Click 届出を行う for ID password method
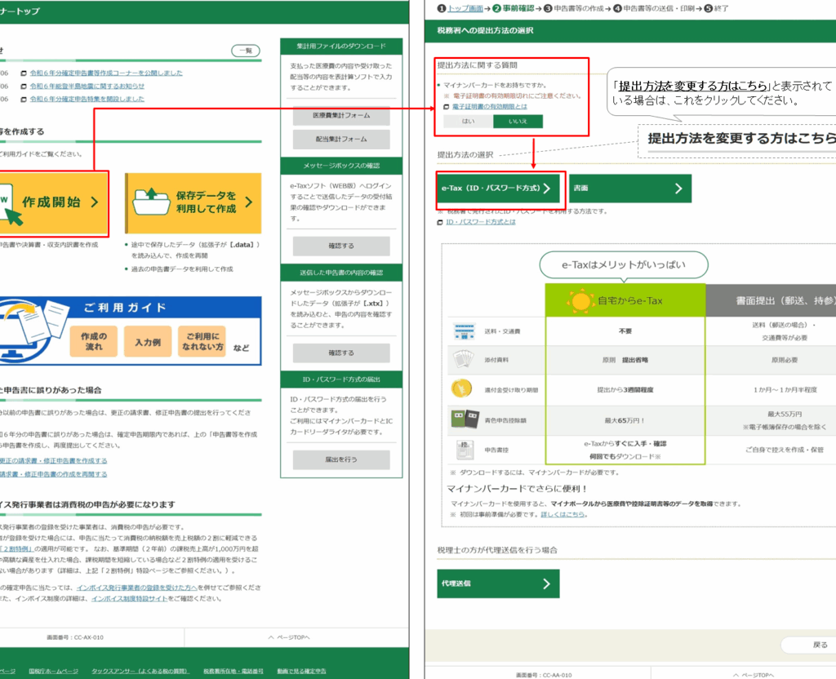 pos(340,459)
